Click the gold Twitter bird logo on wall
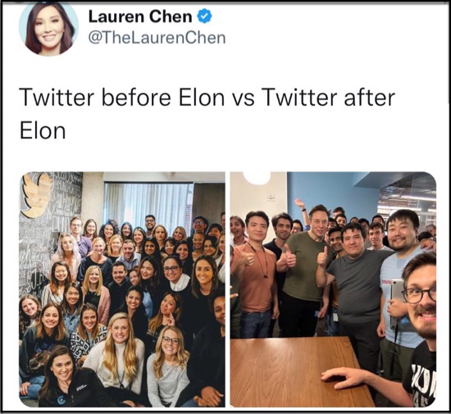Image resolution: width=451 pixels, height=414 pixels. pos(36,194)
